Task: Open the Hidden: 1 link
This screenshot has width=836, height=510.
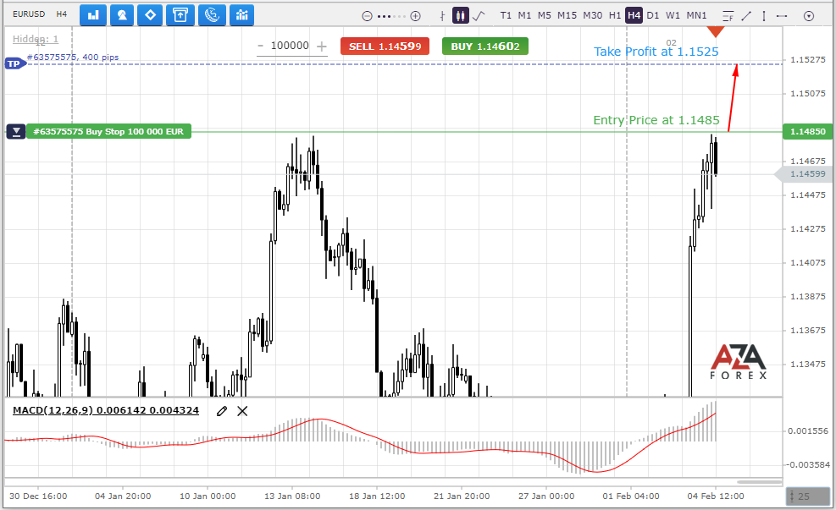Action: (36, 39)
